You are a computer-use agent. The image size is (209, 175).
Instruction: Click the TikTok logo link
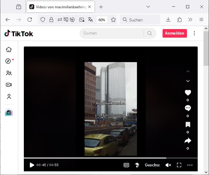pos(19,33)
